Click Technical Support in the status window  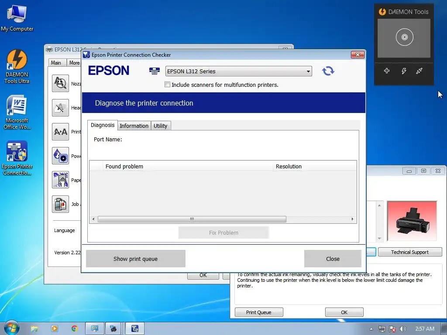click(410, 252)
